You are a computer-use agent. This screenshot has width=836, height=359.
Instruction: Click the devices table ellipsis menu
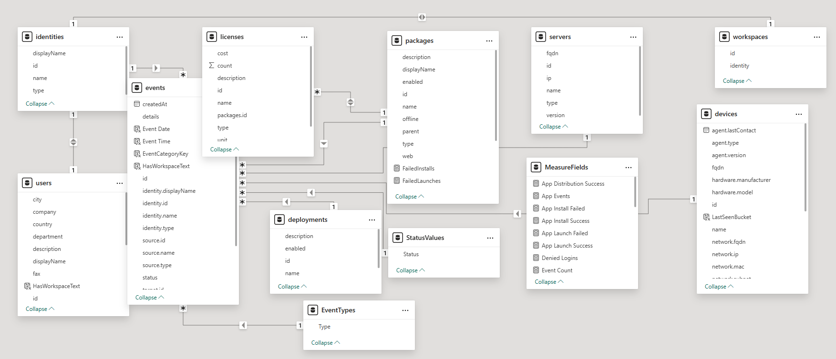tap(798, 114)
